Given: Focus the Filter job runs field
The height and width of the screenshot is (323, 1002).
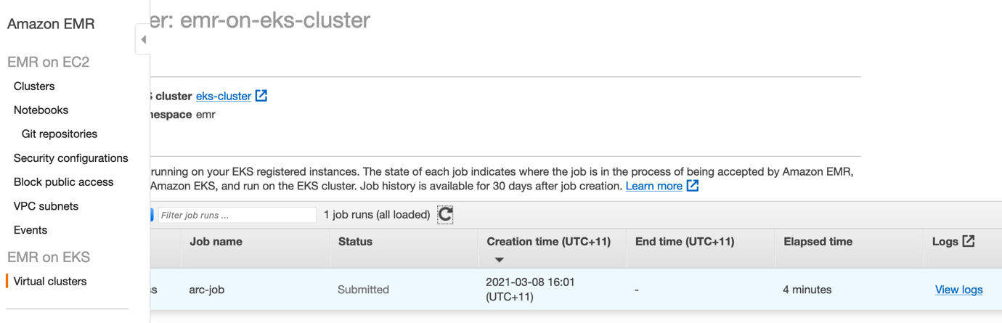Looking at the screenshot, I should 237,215.
